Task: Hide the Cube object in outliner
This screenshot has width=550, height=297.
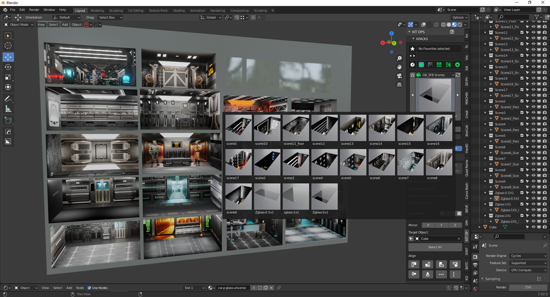Action: tap(533, 227)
